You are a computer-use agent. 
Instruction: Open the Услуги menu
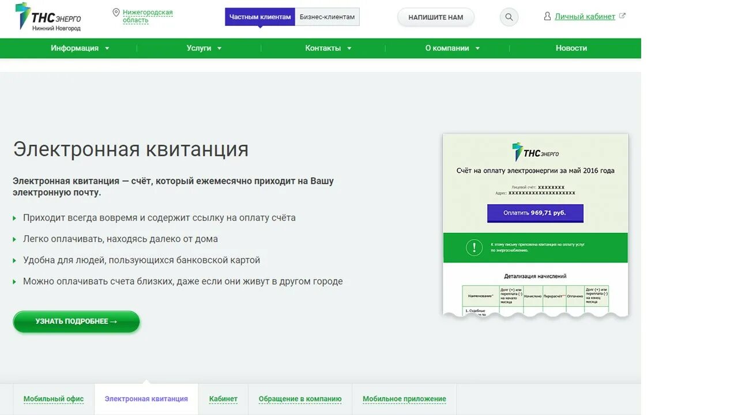coord(199,48)
